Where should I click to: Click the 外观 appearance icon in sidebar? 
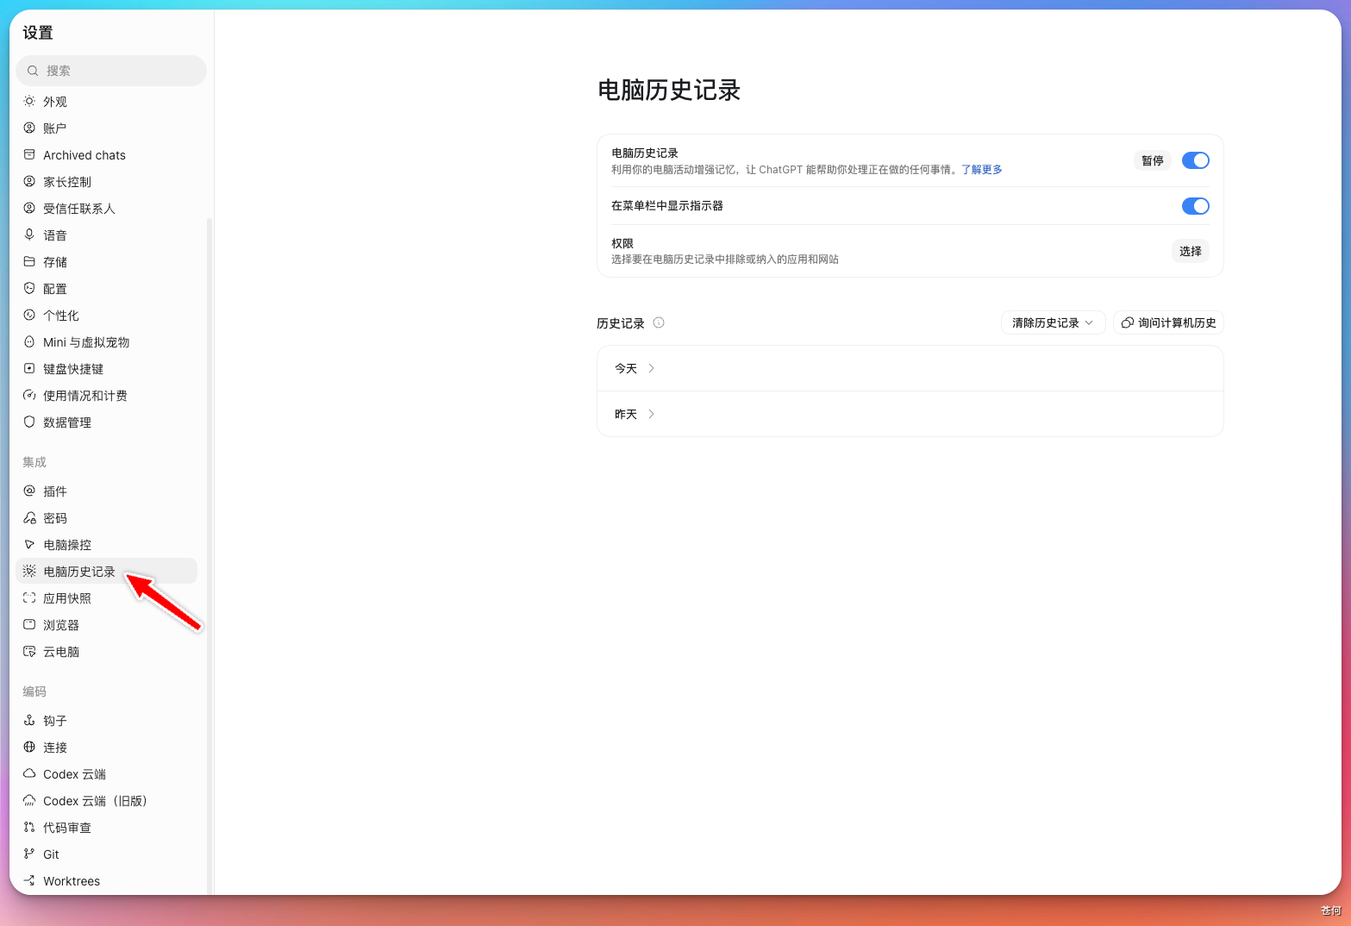coord(29,101)
